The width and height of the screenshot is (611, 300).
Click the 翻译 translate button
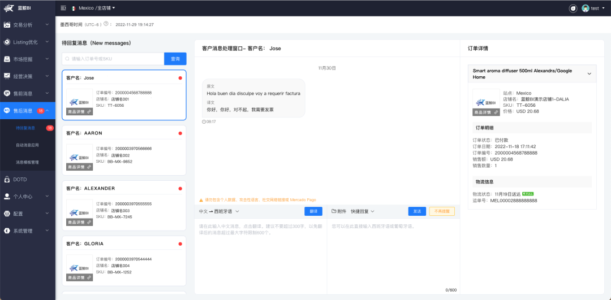313,211
